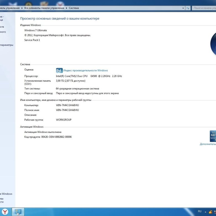
Task: Go to 'Все элементы панели управления' breadcrumb
Action: point(44,8)
